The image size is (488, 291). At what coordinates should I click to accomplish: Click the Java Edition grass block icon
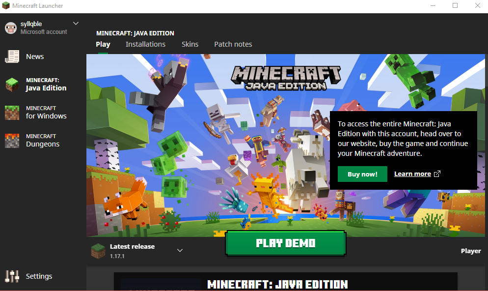[x=12, y=85]
